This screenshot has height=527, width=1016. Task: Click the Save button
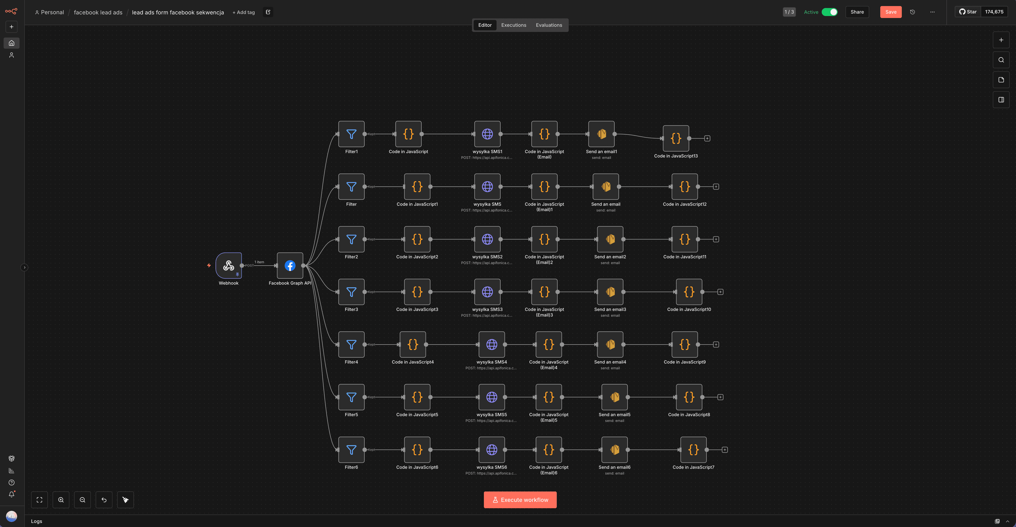[891, 12]
